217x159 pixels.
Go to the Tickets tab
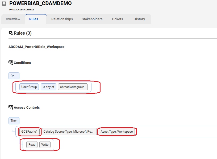pyautogui.click(x=117, y=19)
